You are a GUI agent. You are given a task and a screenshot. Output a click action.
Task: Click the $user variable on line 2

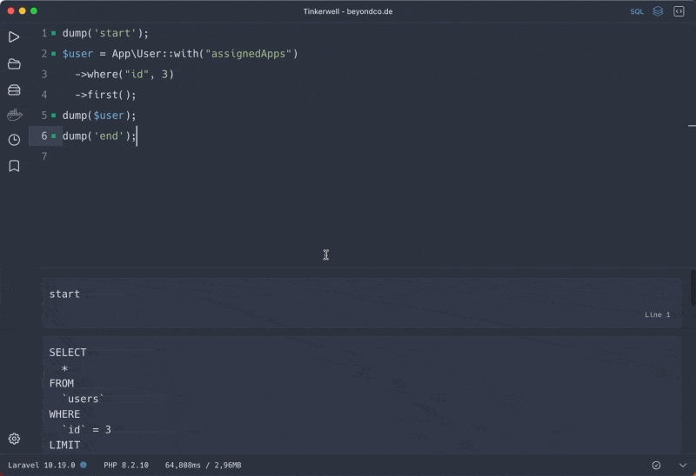point(77,54)
